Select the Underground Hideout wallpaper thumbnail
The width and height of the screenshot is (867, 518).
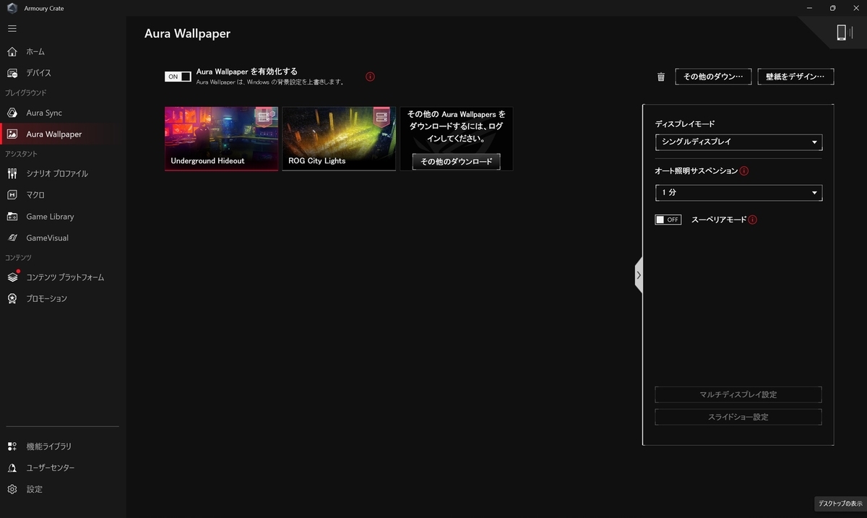pyautogui.click(x=221, y=139)
